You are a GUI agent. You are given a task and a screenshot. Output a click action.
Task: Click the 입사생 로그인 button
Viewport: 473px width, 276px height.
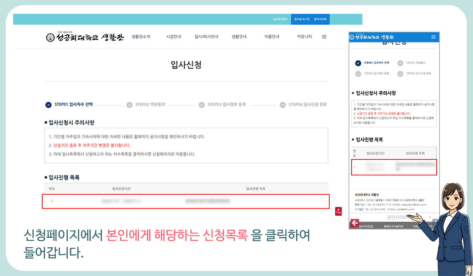(302, 19)
